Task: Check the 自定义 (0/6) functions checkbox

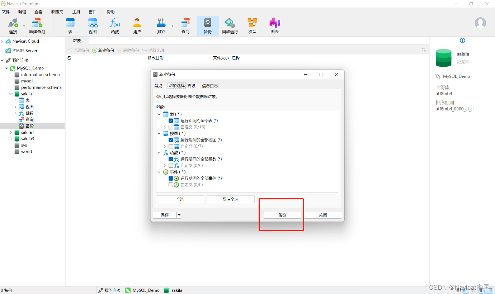Action: [x=171, y=166]
